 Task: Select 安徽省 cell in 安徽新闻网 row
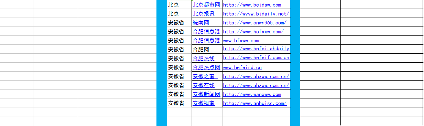pyautogui.click(x=179, y=94)
